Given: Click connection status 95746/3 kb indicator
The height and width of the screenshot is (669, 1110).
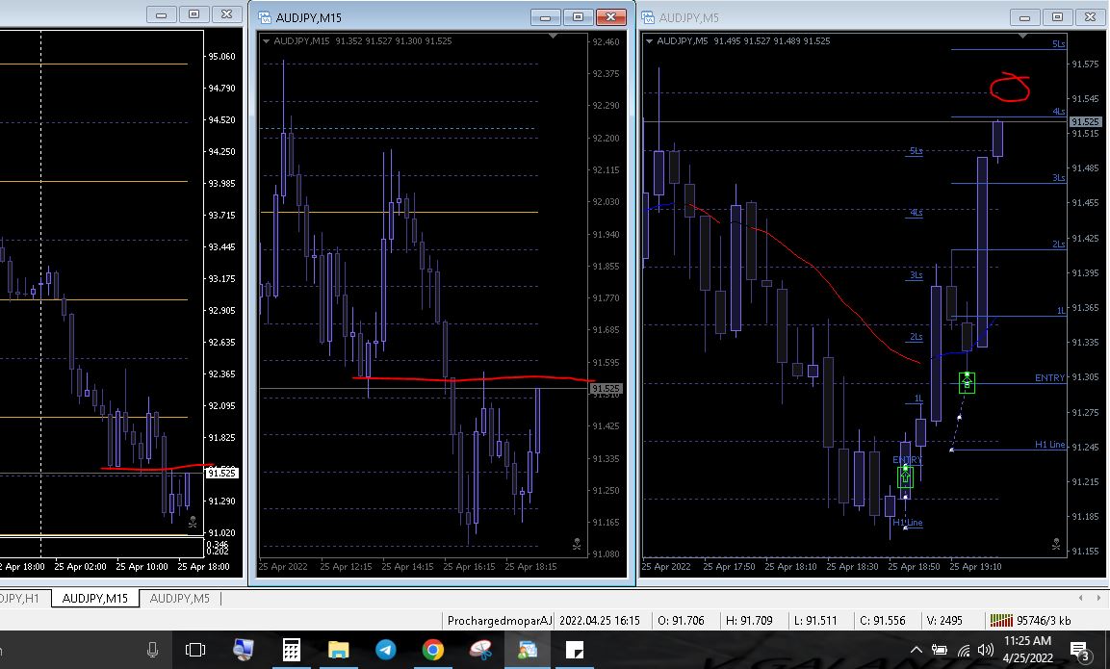Looking at the screenshot, I should click(x=1031, y=621).
